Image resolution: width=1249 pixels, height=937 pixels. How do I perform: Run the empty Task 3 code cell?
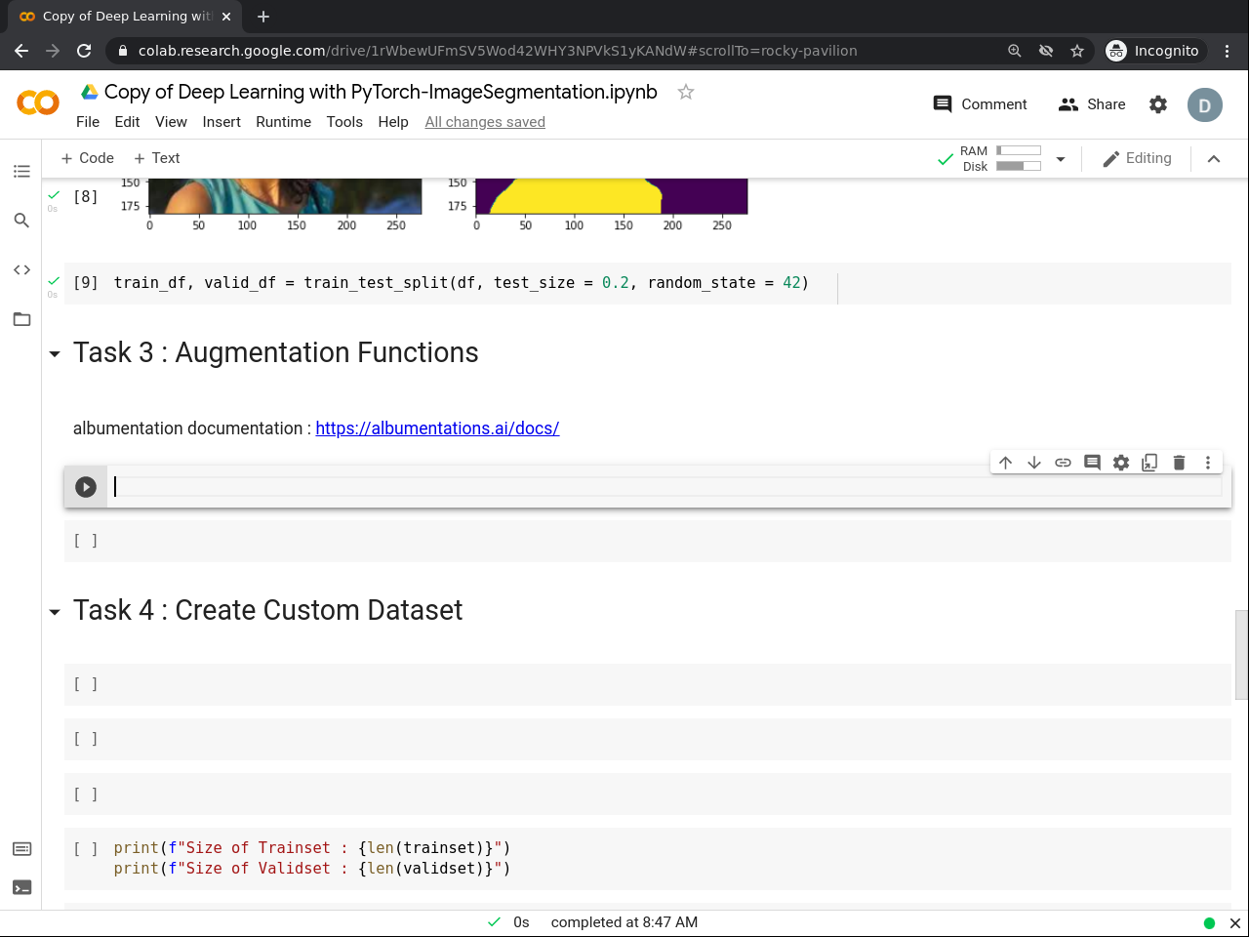86,486
